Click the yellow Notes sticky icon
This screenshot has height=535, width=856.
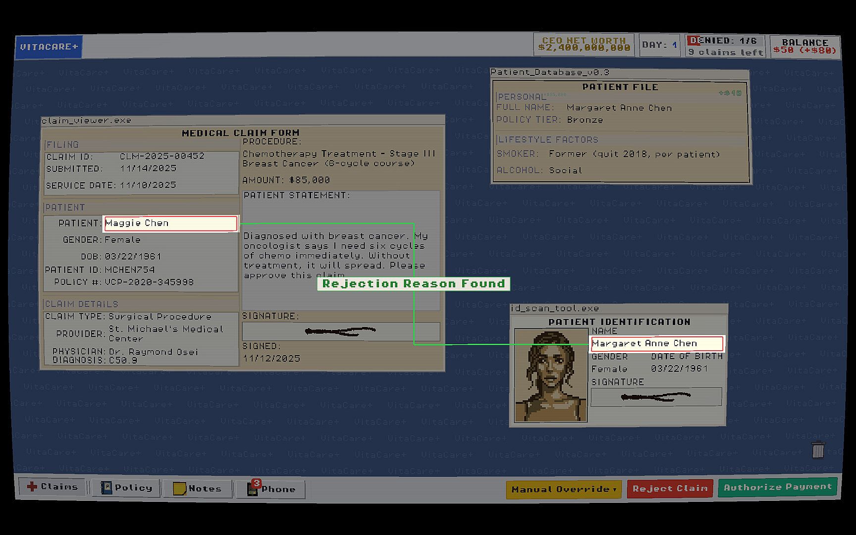(x=179, y=489)
